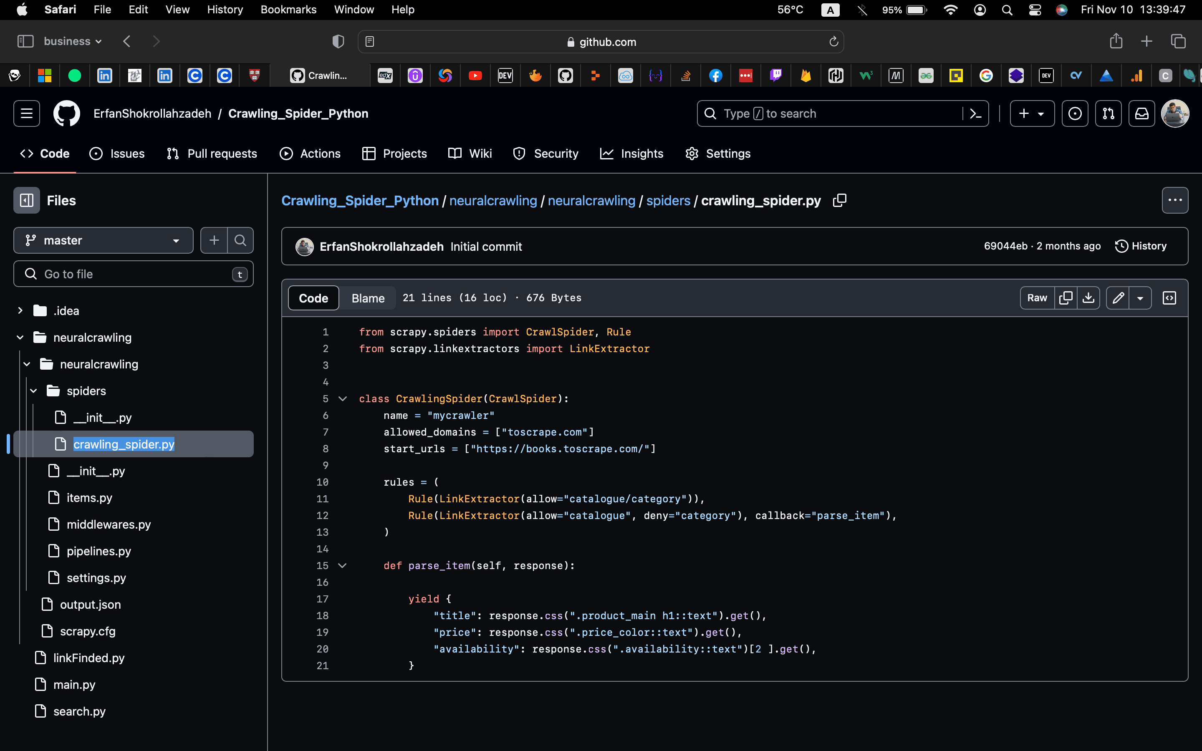This screenshot has width=1202, height=751.
Task: Click the Type / to search box
Action: point(829,114)
